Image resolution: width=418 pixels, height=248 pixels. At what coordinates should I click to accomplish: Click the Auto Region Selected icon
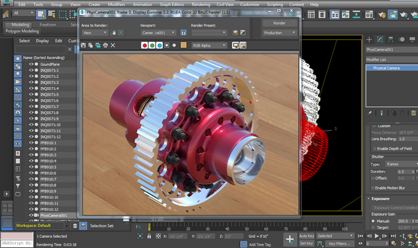coord(120,32)
